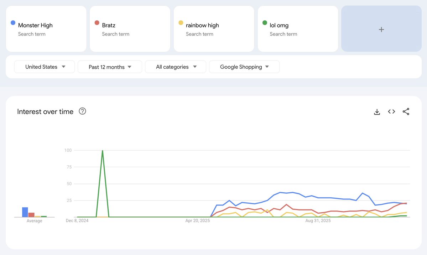The height and width of the screenshot is (255, 427).
Task: Select the red dot next to Bratz
Action: pyautogui.click(x=97, y=22)
